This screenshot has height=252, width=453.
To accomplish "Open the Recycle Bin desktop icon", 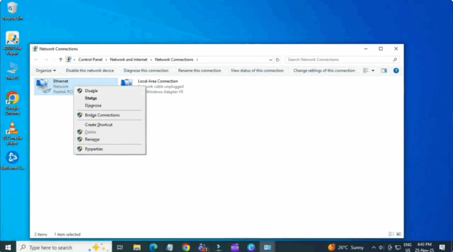I will tap(12, 11).
